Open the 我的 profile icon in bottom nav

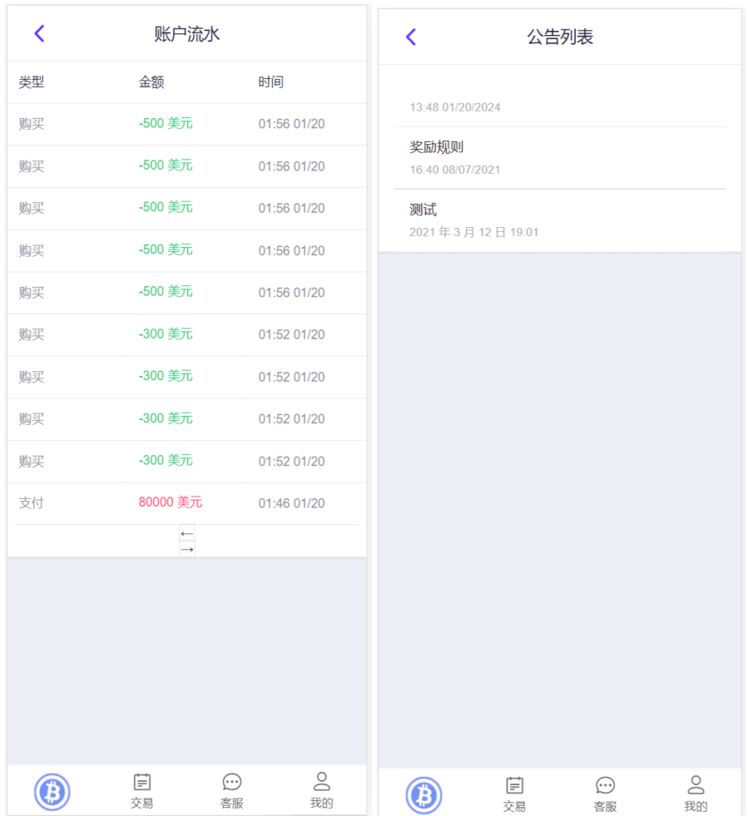tap(321, 789)
